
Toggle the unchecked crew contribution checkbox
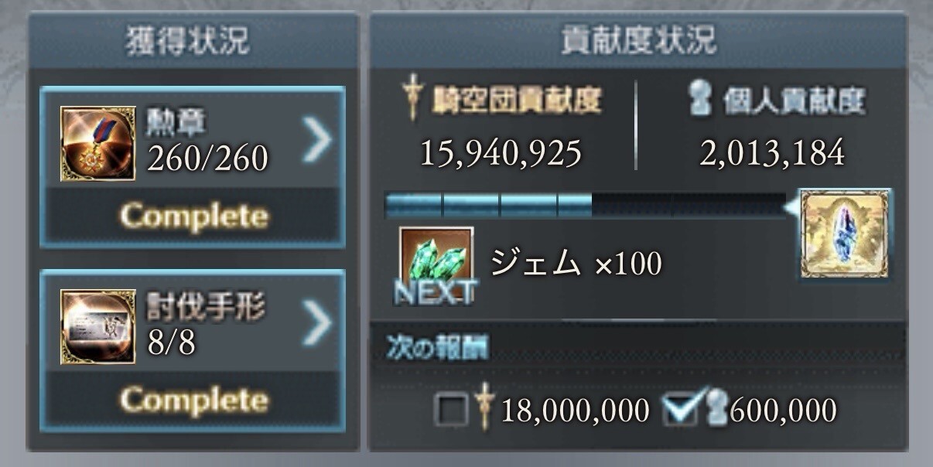[451, 411]
